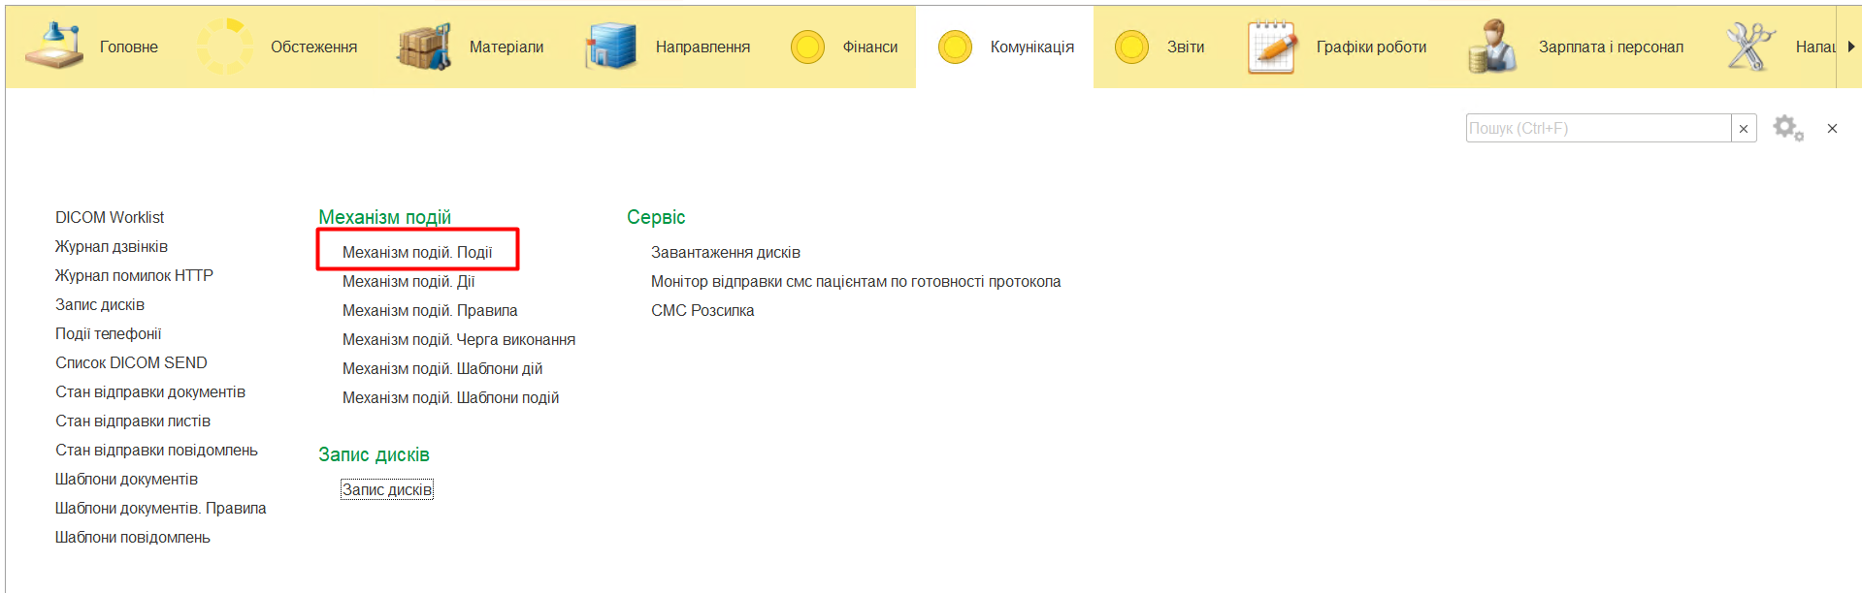1862x593 pixels.
Task: Click in the Пошук search field
Action: pos(1597,128)
